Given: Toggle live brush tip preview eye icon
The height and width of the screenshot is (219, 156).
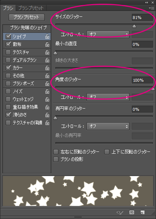Looking at the screenshot, I should click(120, 212).
